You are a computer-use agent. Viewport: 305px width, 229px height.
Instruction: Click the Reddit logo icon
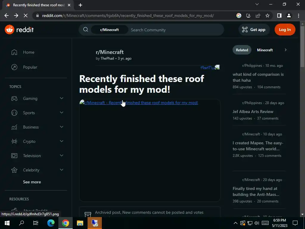tap(10, 30)
